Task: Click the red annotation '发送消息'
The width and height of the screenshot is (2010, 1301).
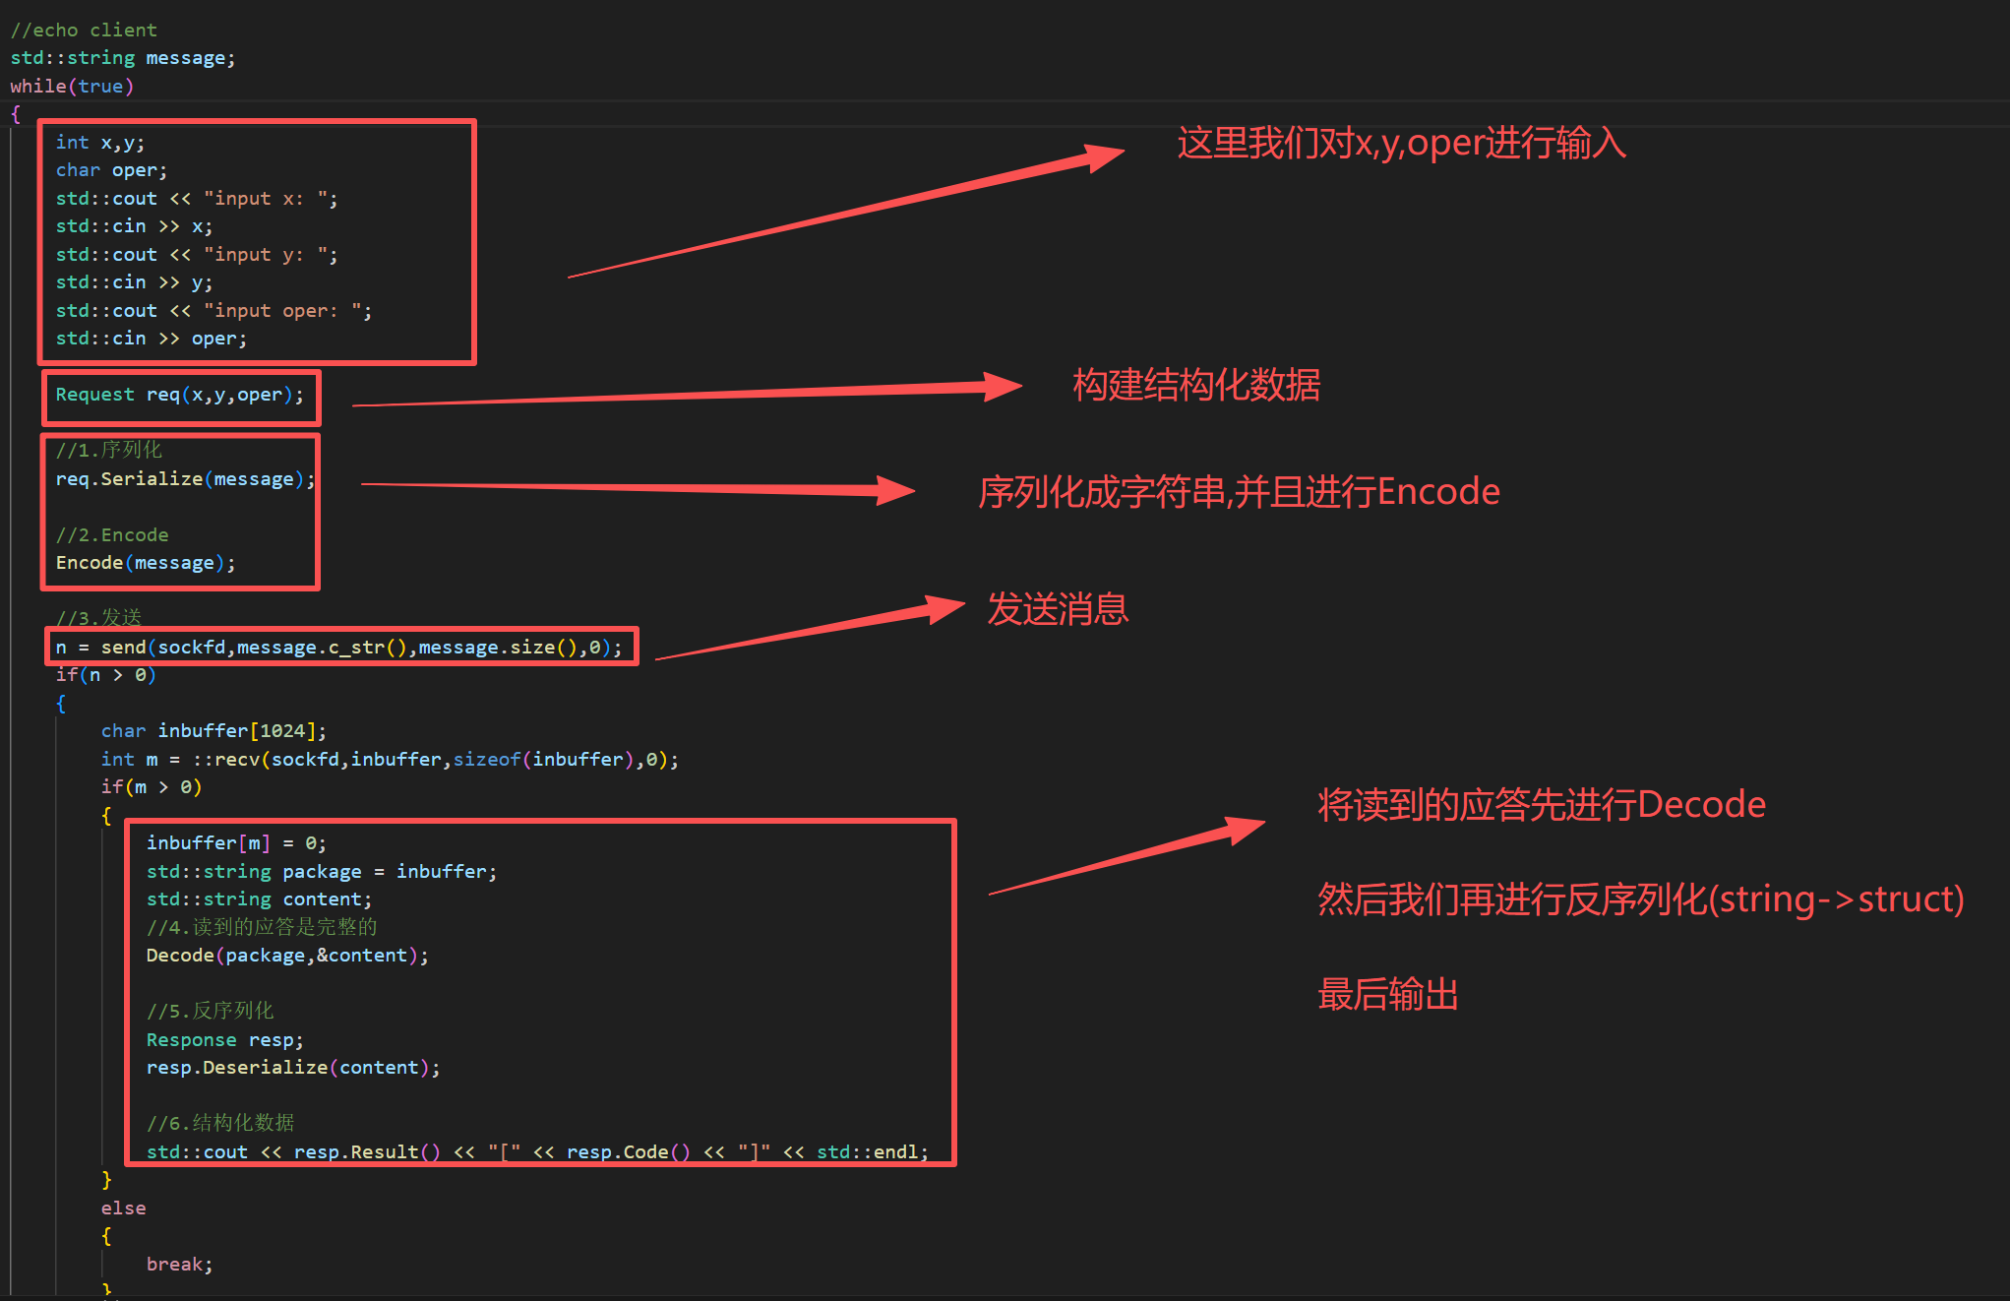Action: (x=1058, y=609)
